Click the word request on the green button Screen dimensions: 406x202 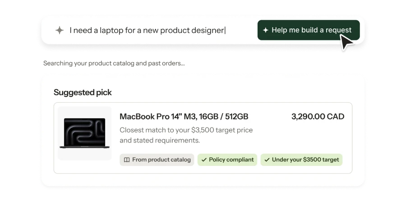point(338,30)
